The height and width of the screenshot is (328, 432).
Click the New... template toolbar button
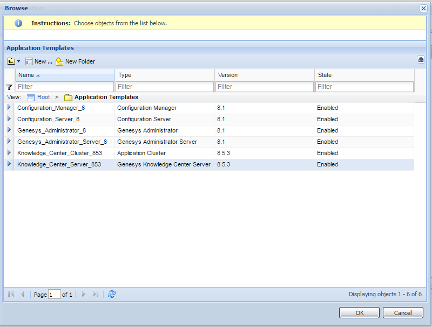pyautogui.click(x=39, y=61)
